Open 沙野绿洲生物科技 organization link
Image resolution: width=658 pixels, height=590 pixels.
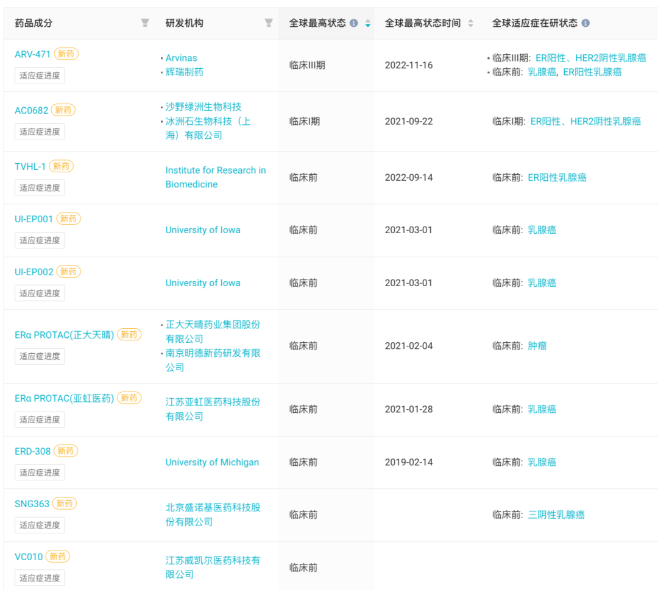click(203, 107)
